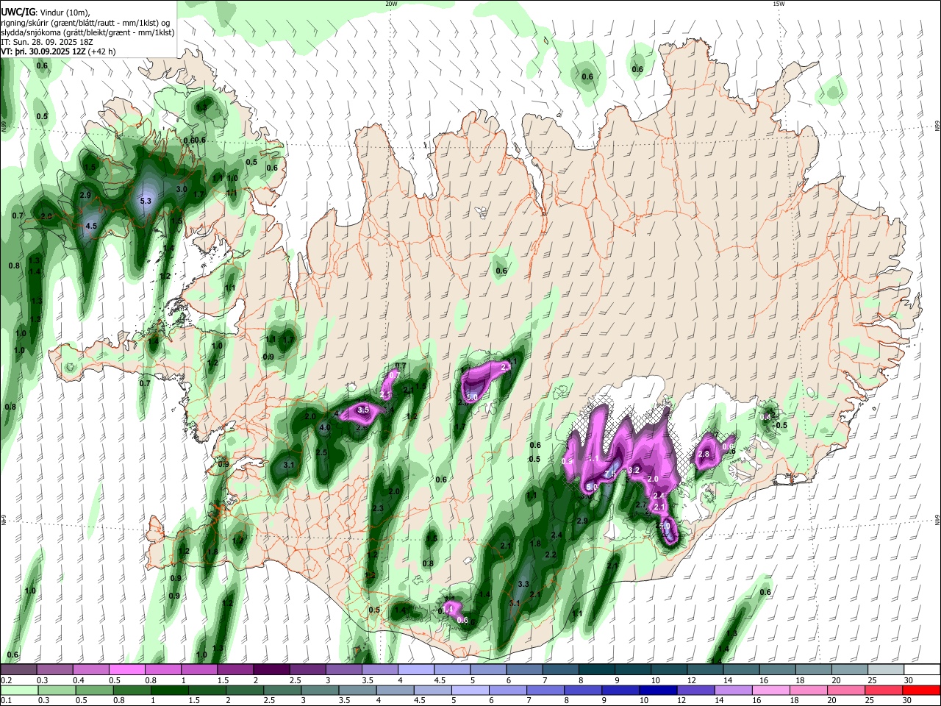Click the "IT: Sun. 28. 09. 2025 18Z" line
The width and height of the screenshot is (941, 706).
(48, 42)
